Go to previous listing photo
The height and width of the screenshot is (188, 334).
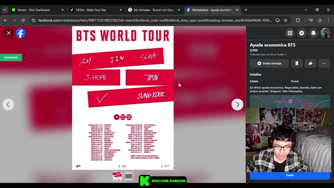coord(8,104)
